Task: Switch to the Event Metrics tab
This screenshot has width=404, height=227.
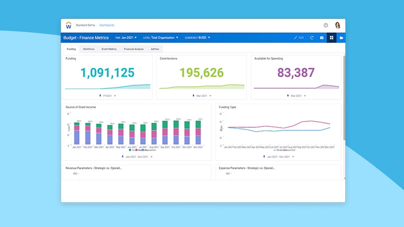Action: click(109, 49)
